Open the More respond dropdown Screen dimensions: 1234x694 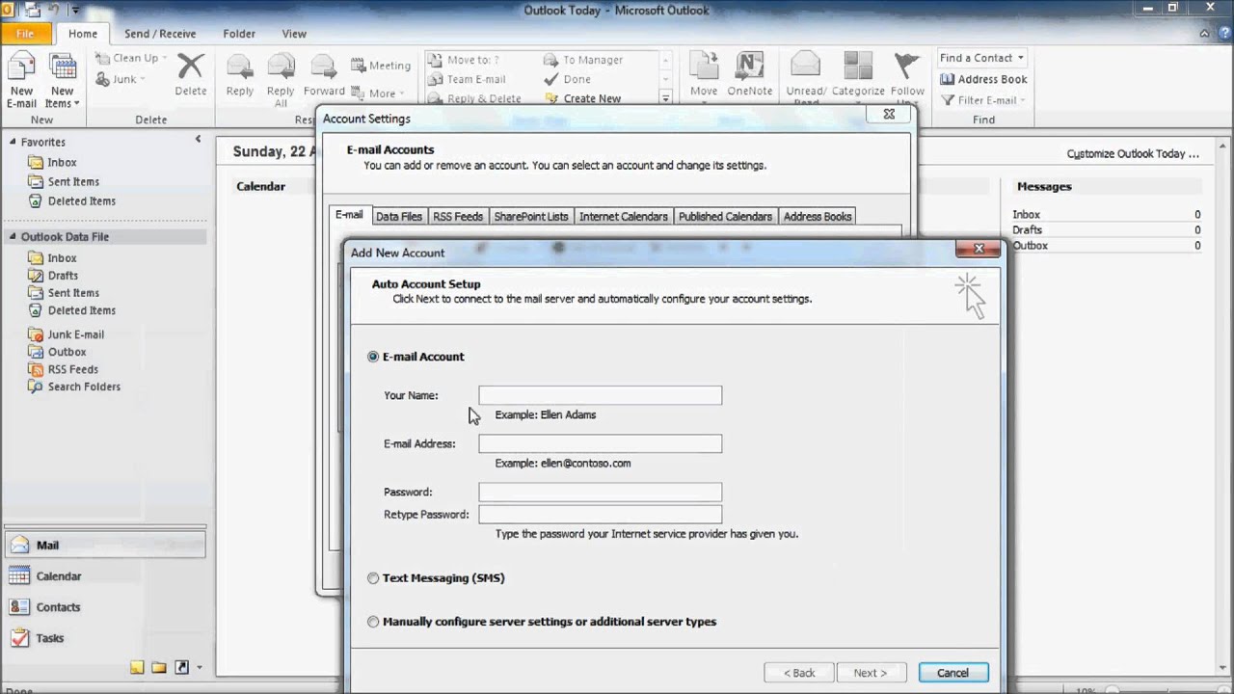(x=380, y=93)
